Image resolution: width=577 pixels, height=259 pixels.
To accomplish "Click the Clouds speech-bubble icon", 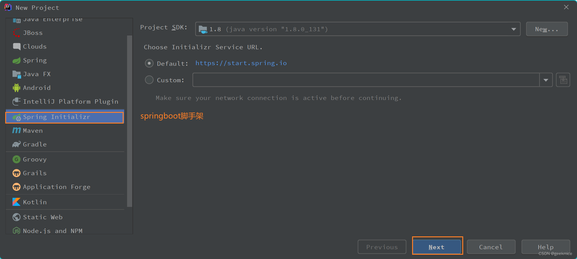I will [x=17, y=46].
